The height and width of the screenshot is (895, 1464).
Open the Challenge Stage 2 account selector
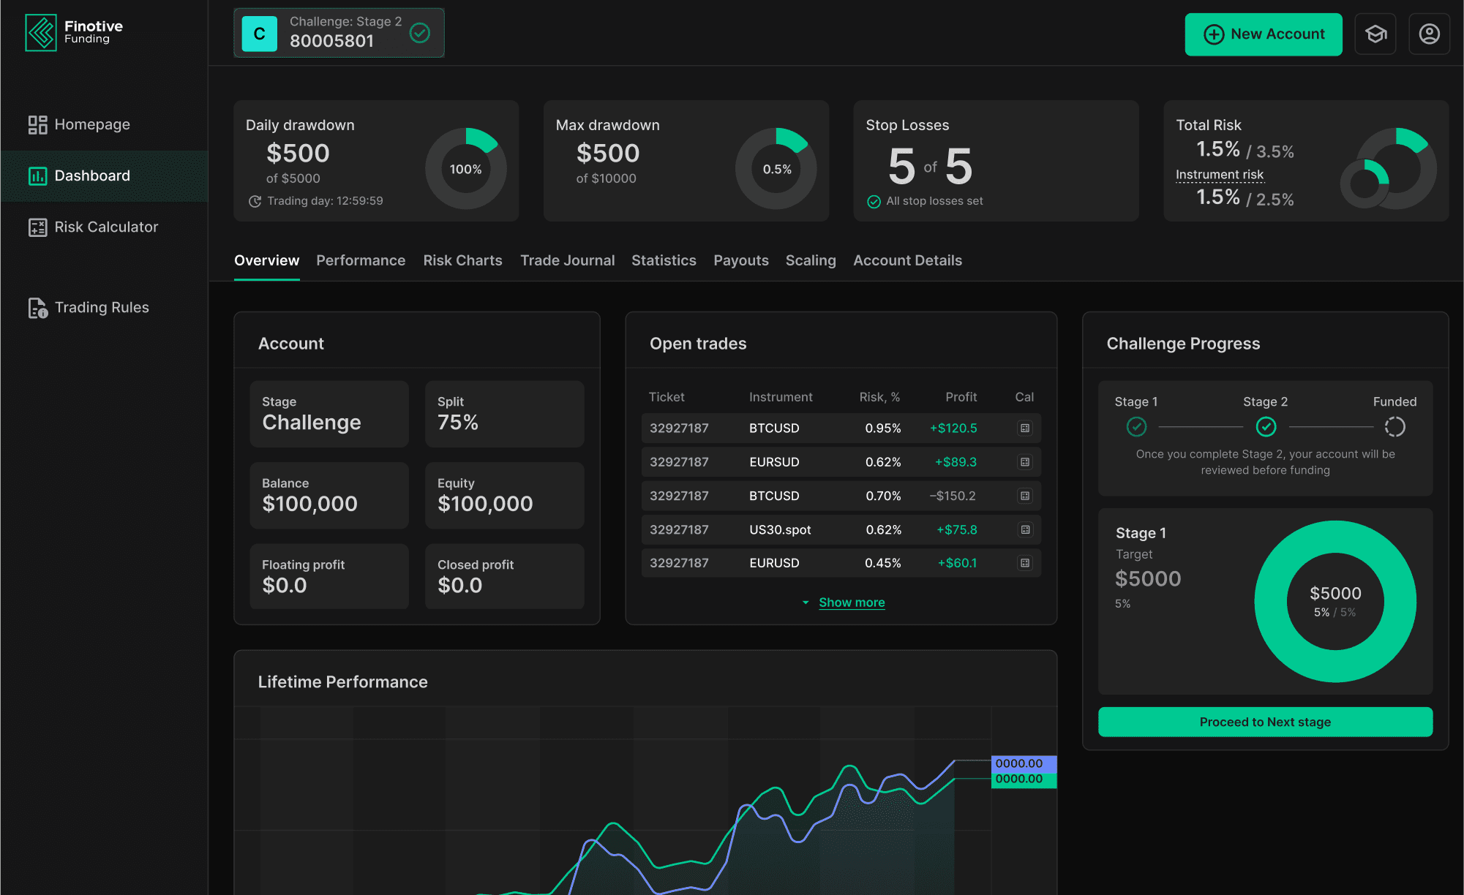click(x=339, y=32)
